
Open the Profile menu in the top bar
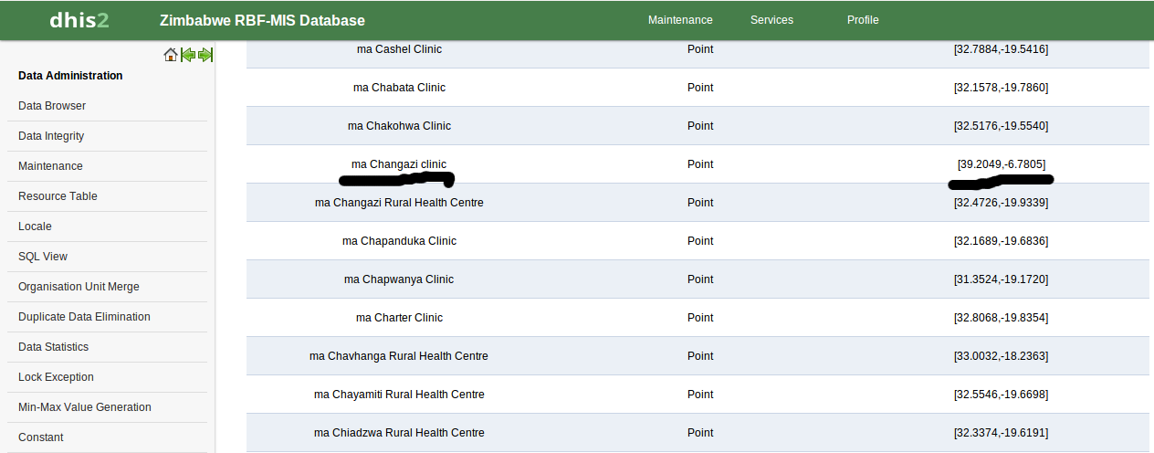pyautogui.click(x=863, y=20)
